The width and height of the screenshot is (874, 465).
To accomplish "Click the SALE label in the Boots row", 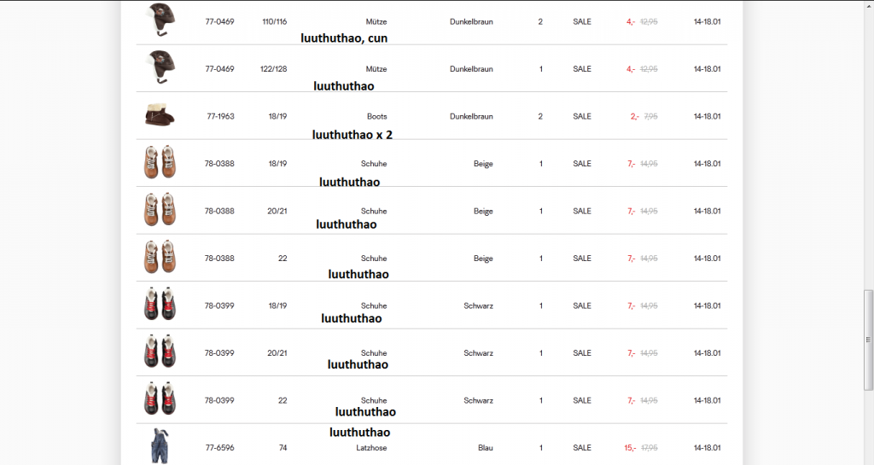I will pos(582,116).
